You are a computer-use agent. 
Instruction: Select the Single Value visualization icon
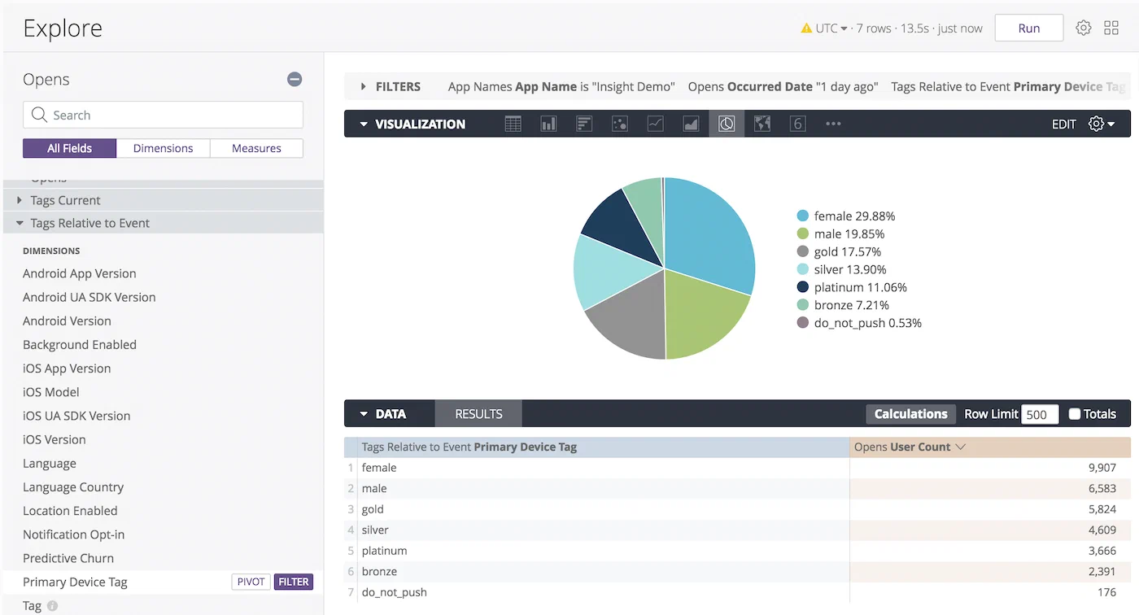tap(798, 124)
